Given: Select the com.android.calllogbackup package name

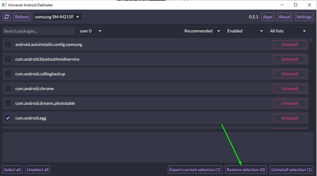Looking at the screenshot, I should [x=40, y=74].
